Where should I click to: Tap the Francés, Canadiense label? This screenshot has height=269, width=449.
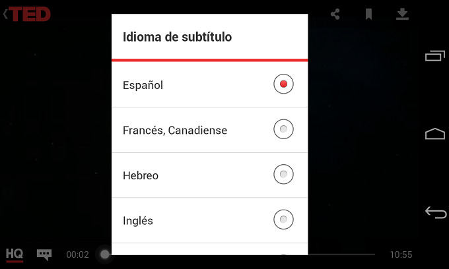(175, 131)
